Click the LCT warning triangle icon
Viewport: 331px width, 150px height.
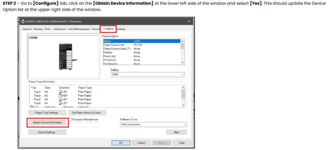32,107
